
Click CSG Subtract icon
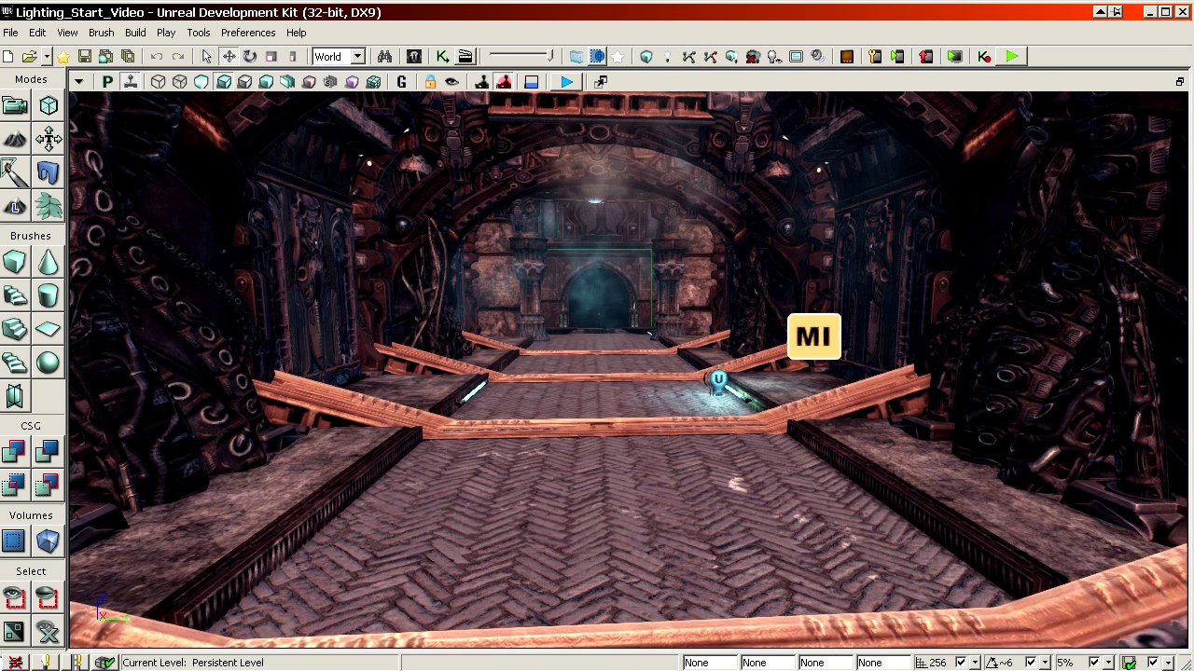pyautogui.click(x=49, y=452)
